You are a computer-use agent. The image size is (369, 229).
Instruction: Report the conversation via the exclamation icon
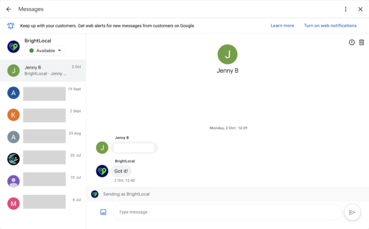click(x=352, y=42)
